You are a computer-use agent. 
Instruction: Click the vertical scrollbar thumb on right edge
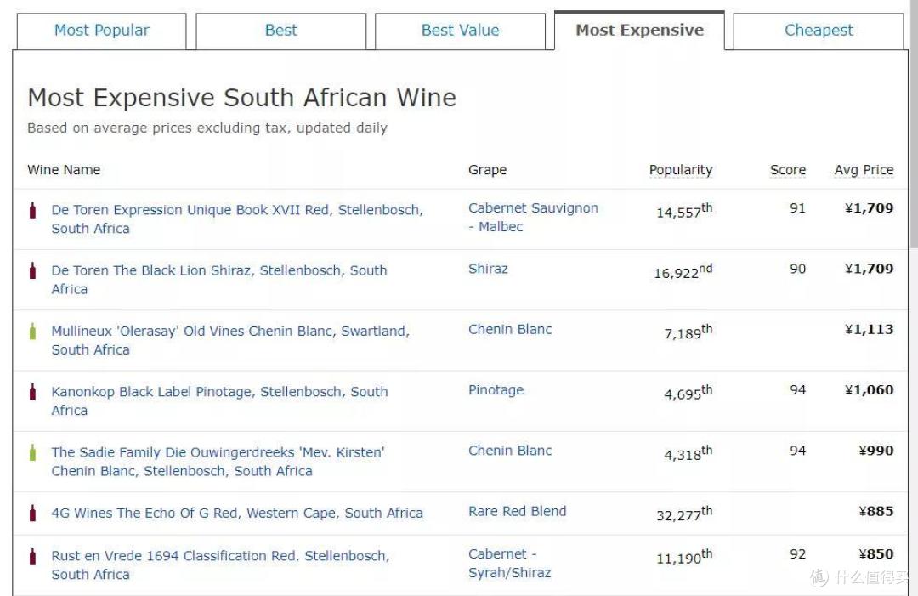click(913, 123)
